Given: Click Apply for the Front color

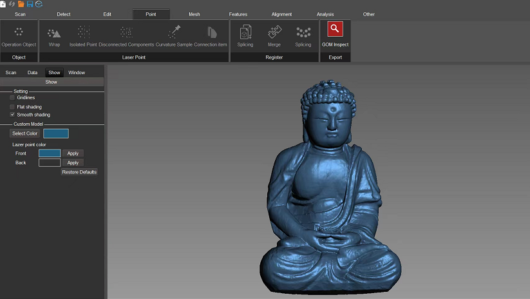Looking at the screenshot, I should click(x=73, y=153).
